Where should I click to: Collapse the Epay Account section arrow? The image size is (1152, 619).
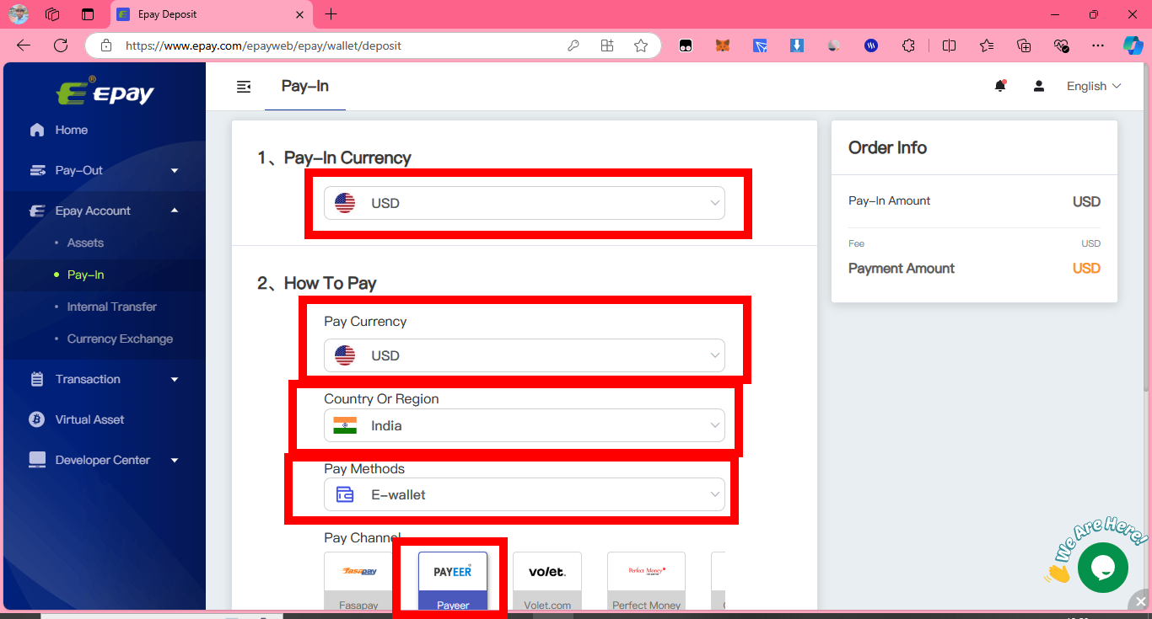(x=175, y=211)
